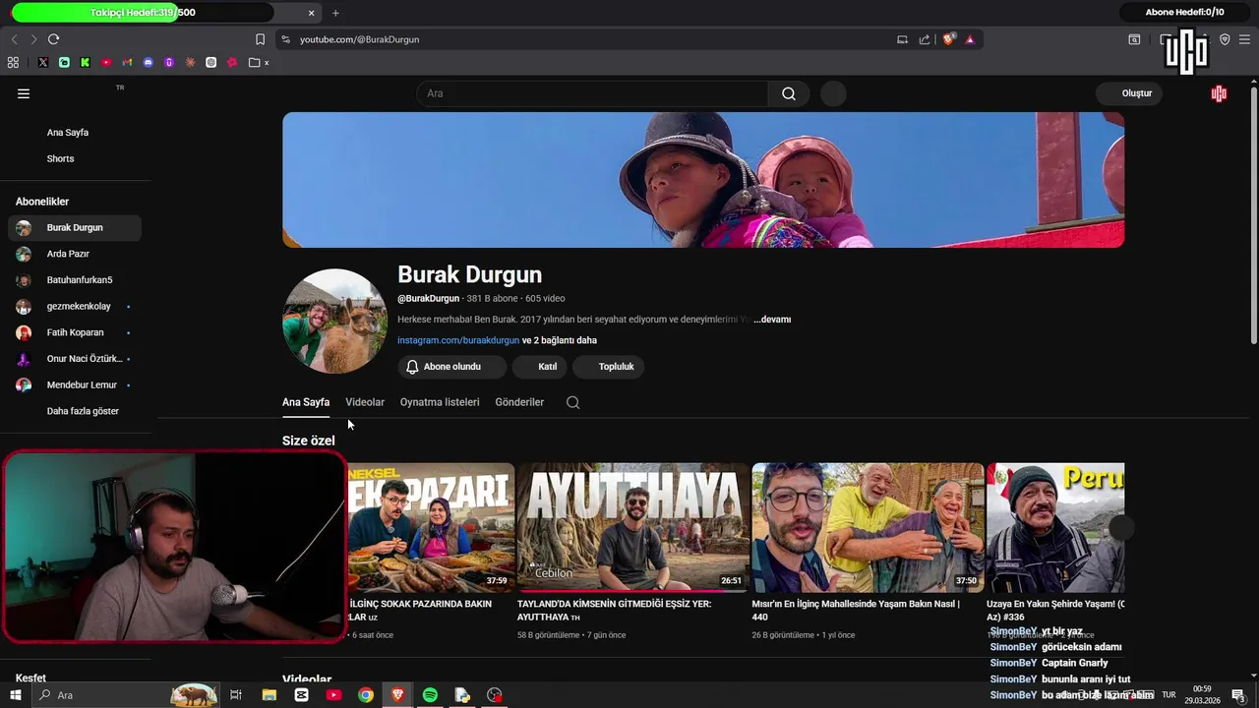Go forward with browser forward arrow

33,39
